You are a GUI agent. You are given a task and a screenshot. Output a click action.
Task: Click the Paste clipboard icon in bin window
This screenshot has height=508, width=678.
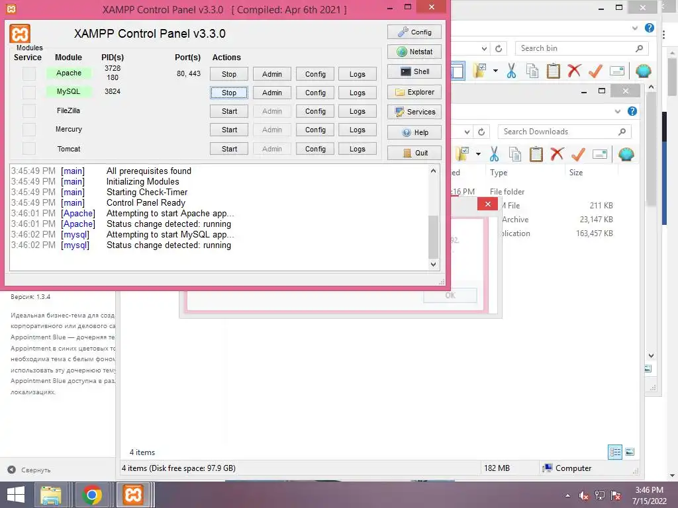553,71
